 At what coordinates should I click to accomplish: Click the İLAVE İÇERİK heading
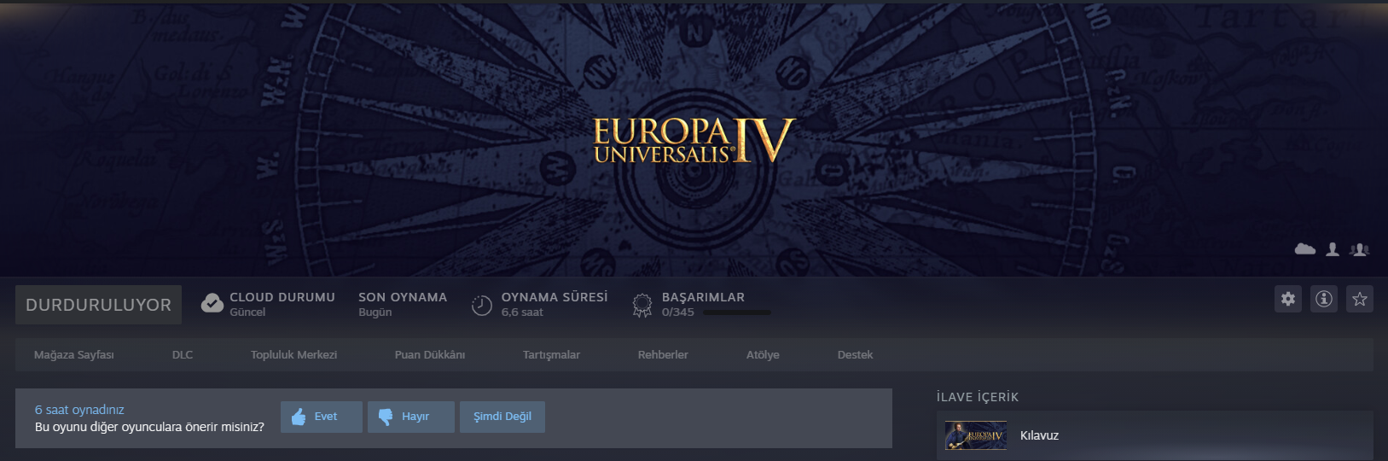[978, 397]
